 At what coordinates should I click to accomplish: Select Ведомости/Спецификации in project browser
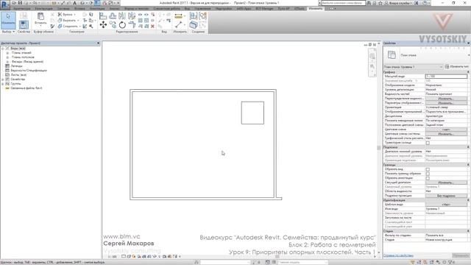click(29, 71)
